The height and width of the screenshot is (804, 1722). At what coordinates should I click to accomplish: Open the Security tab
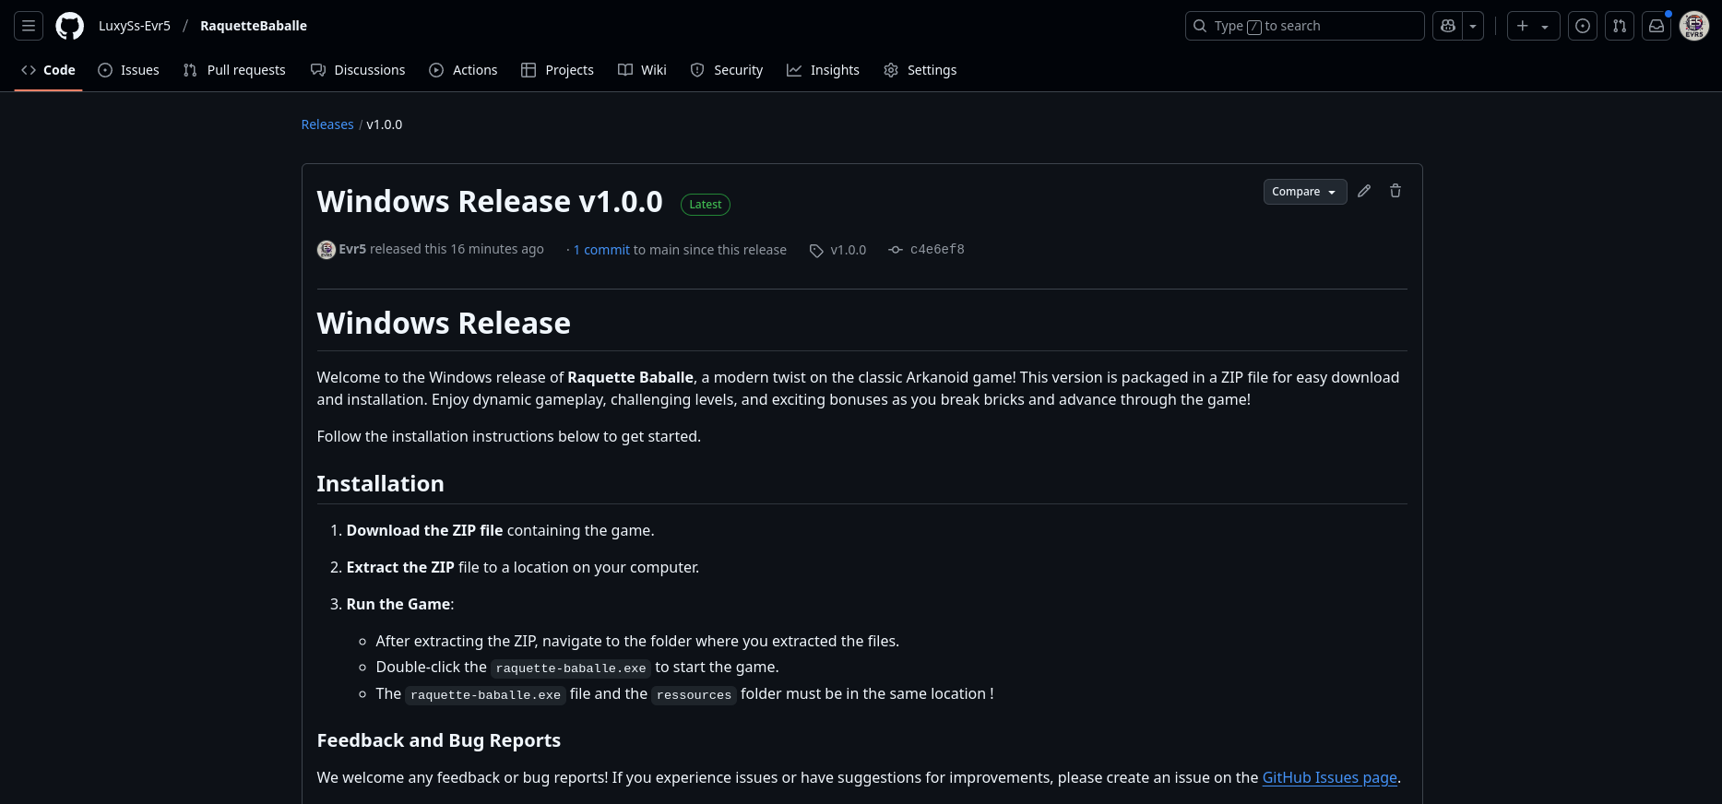click(x=727, y=70)
